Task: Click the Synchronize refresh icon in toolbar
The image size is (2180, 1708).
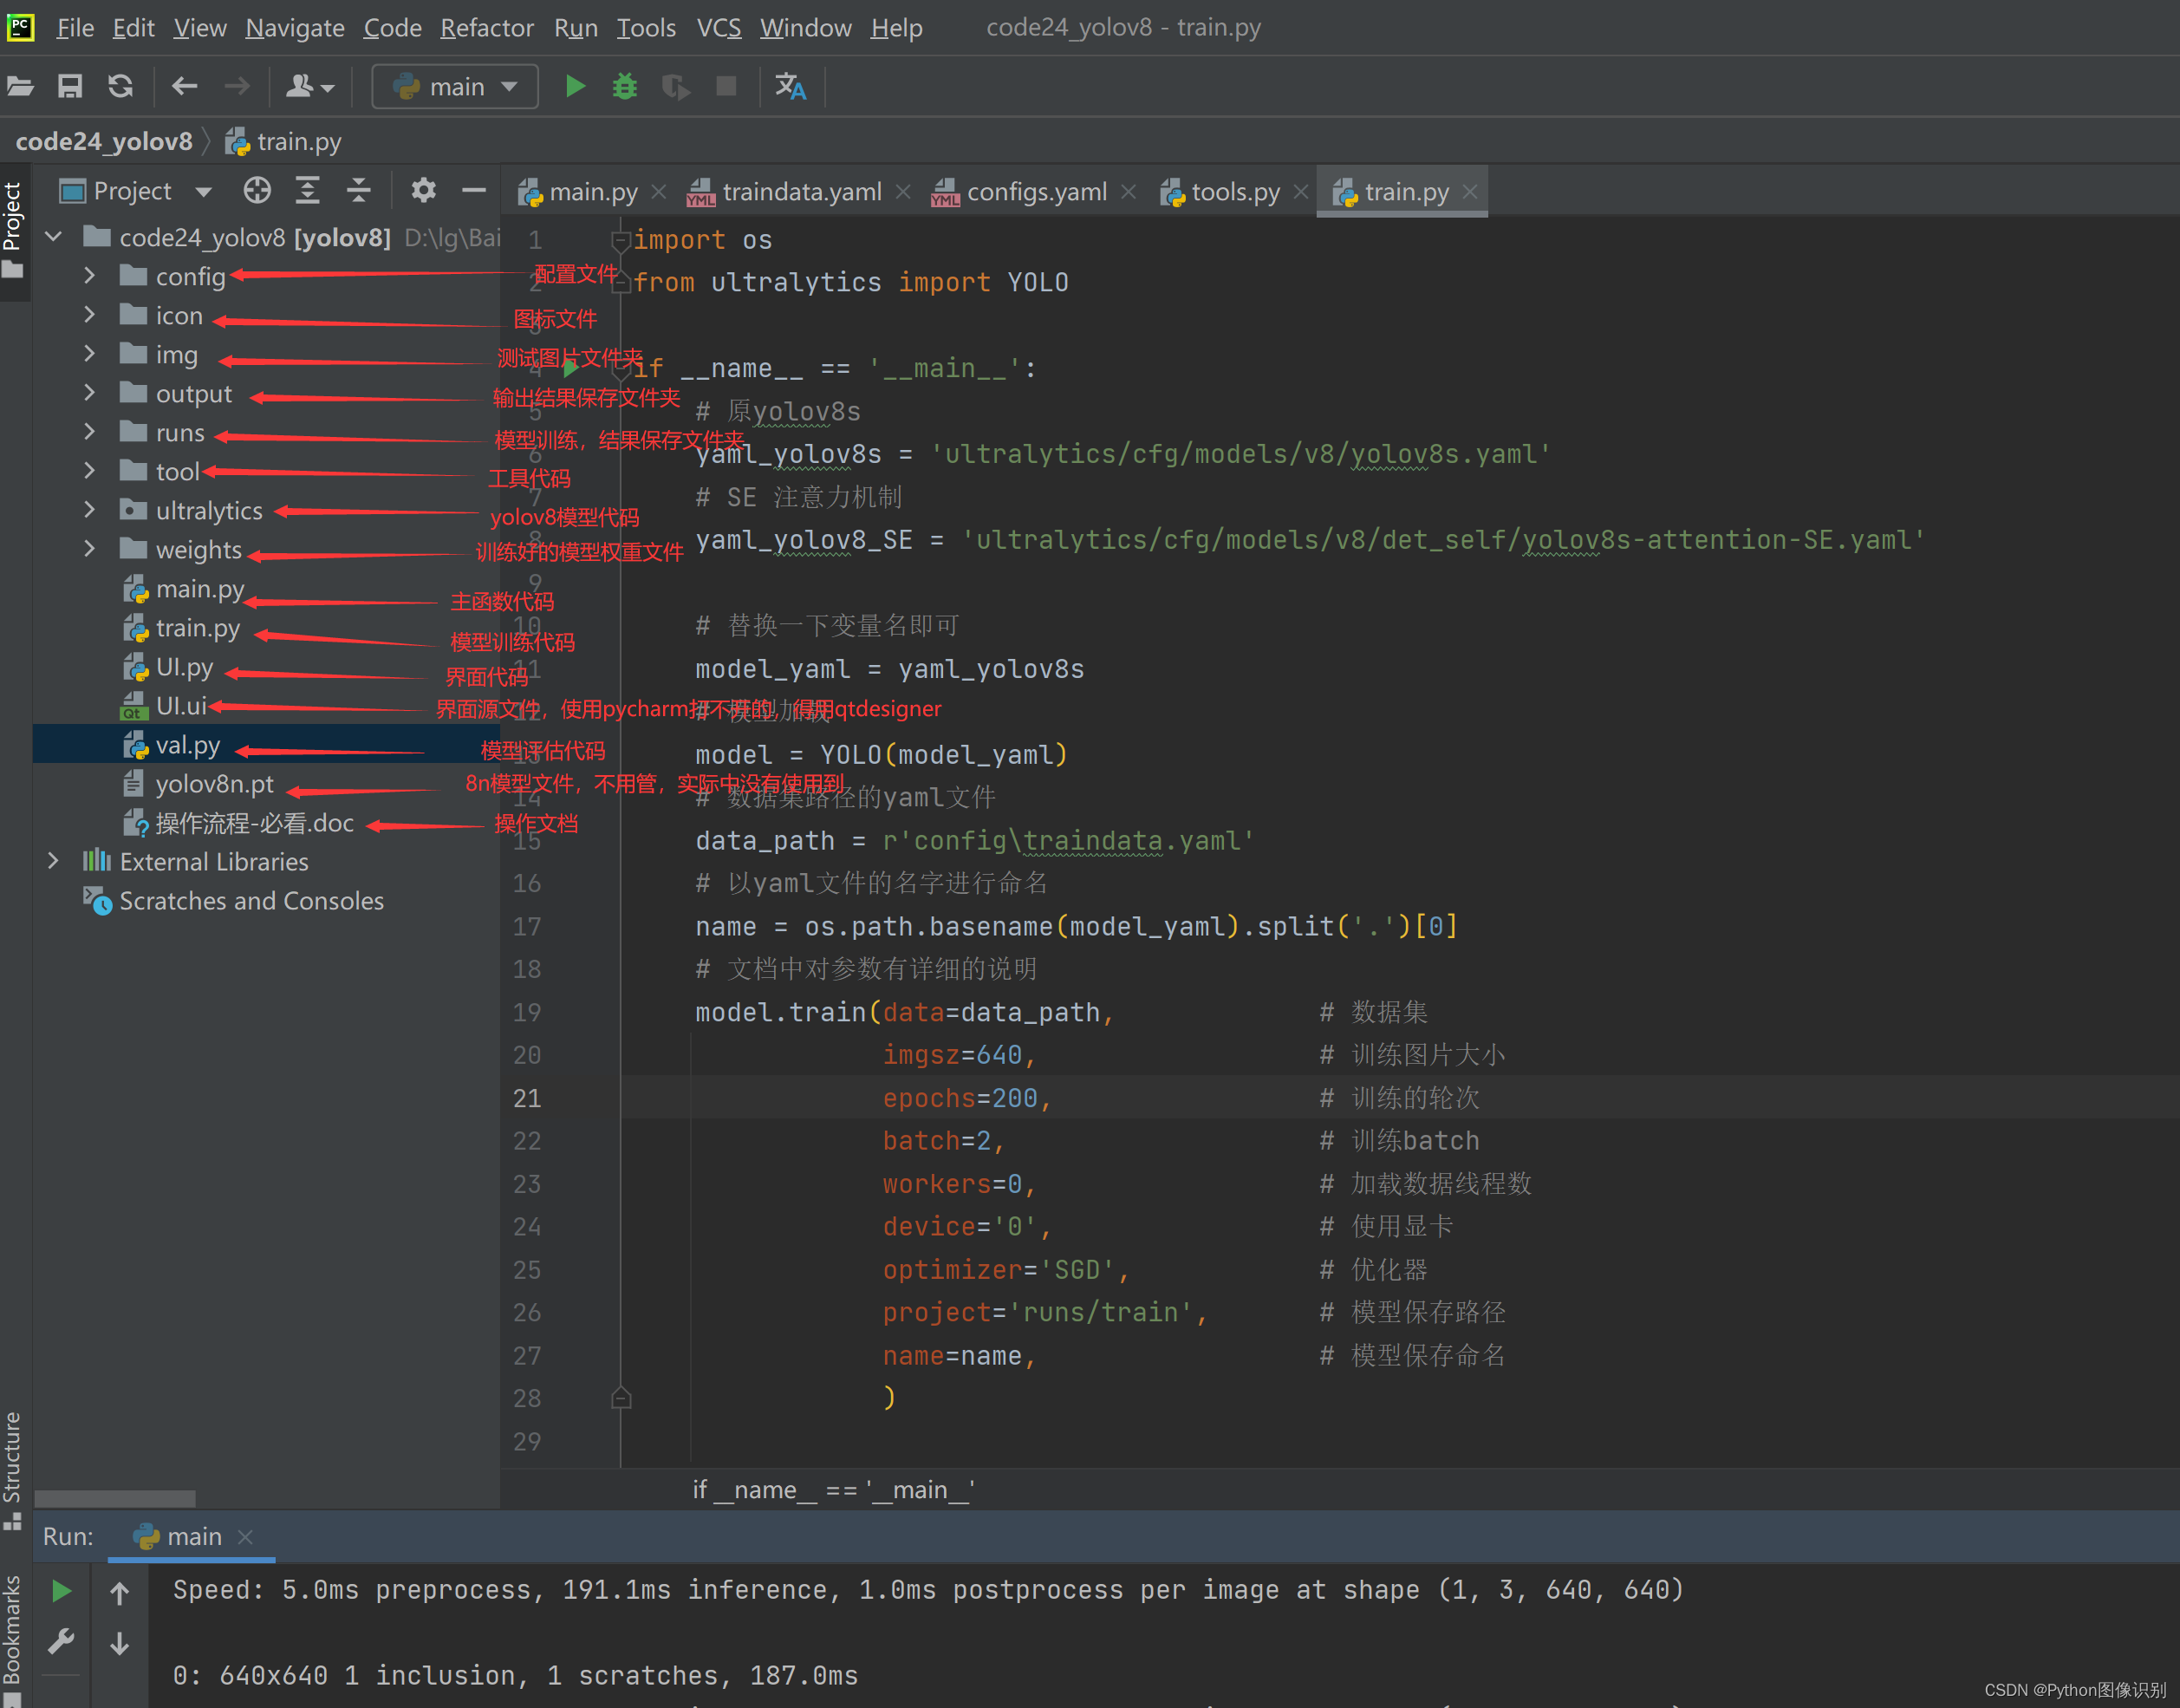Action: tap(121, 86)
